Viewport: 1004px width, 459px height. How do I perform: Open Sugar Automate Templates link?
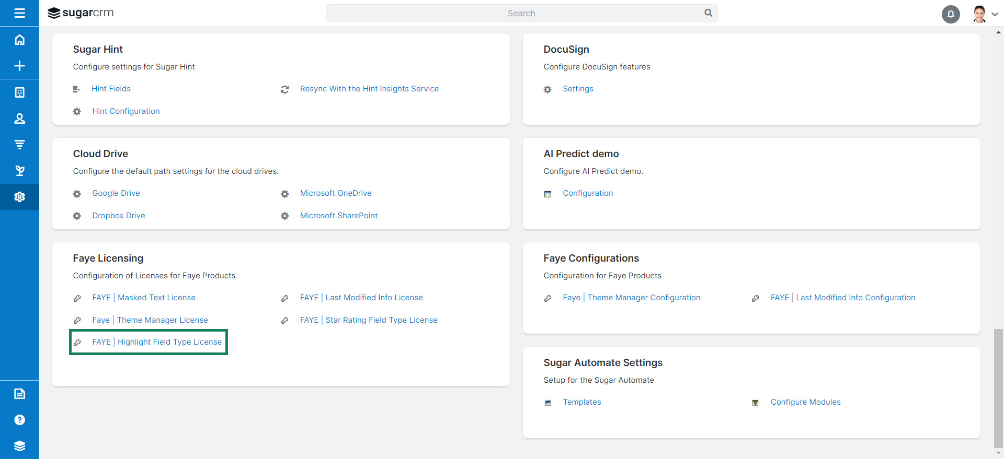point(582,402)
